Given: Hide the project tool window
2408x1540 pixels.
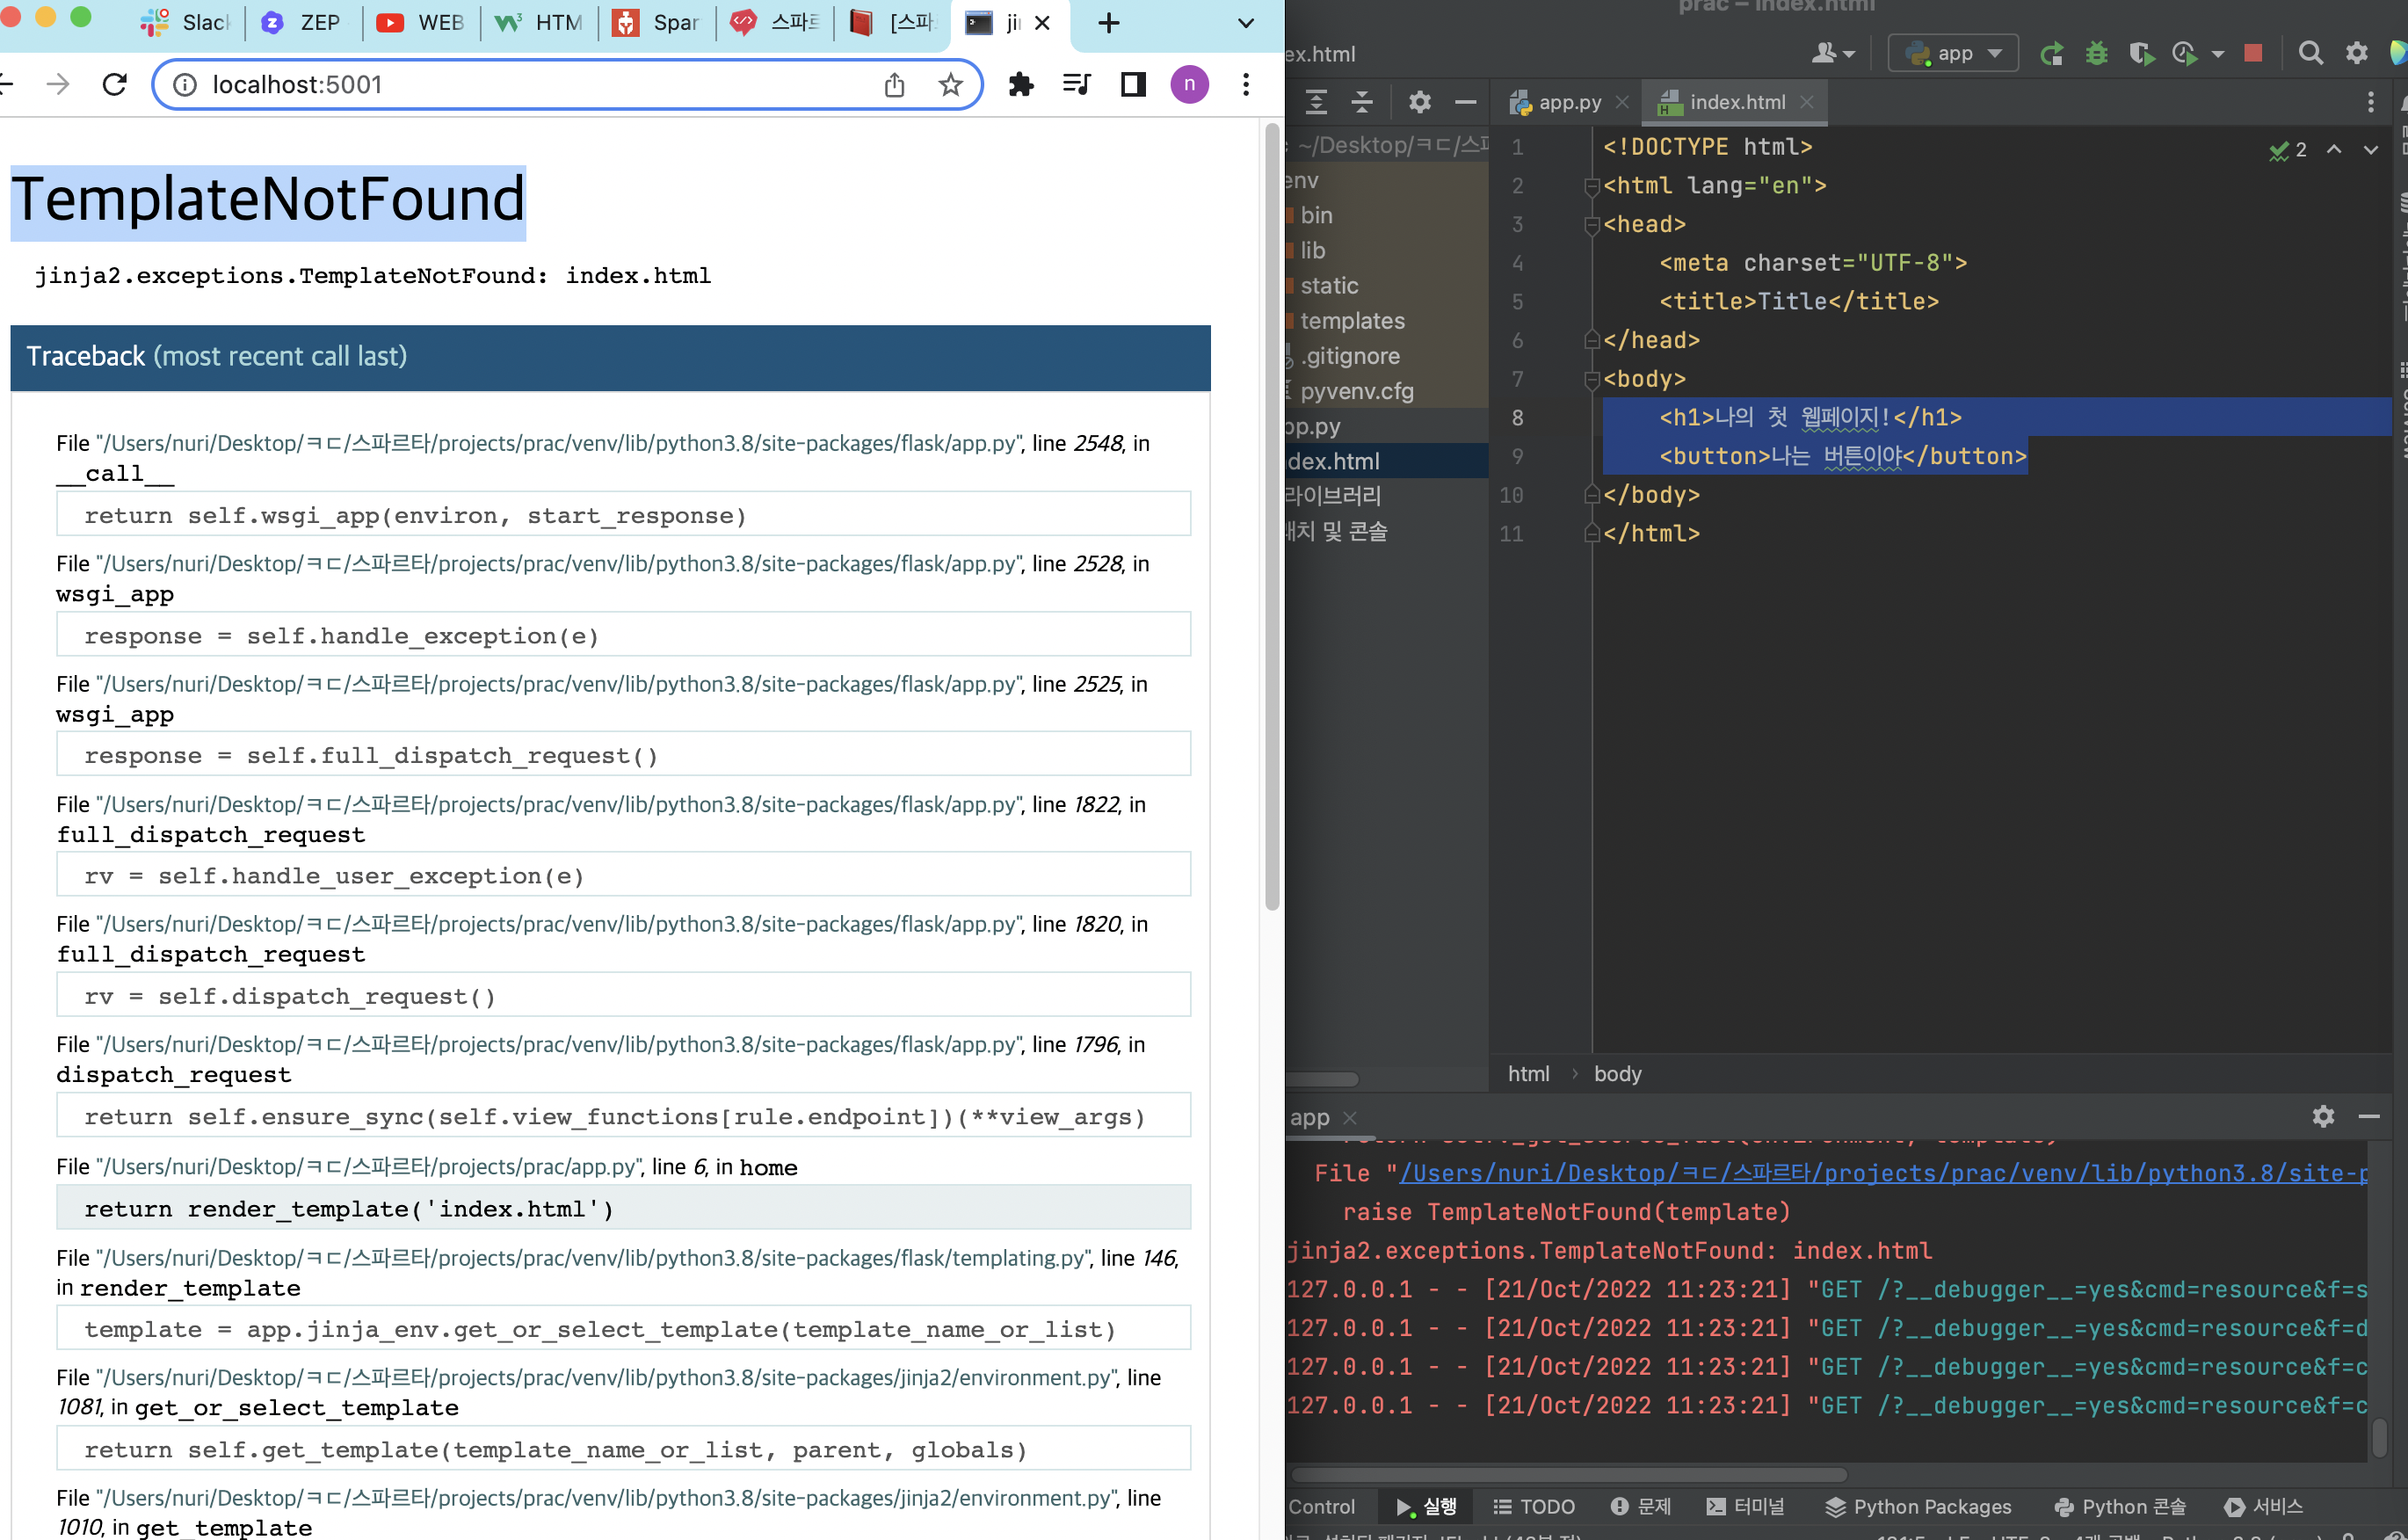Looking at the screenshot, I should tap(1465, 102).
